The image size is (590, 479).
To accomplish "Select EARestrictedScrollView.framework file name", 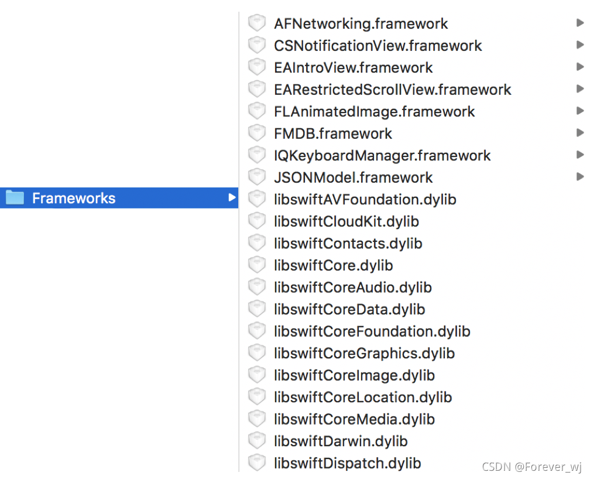I will point(392,90).
